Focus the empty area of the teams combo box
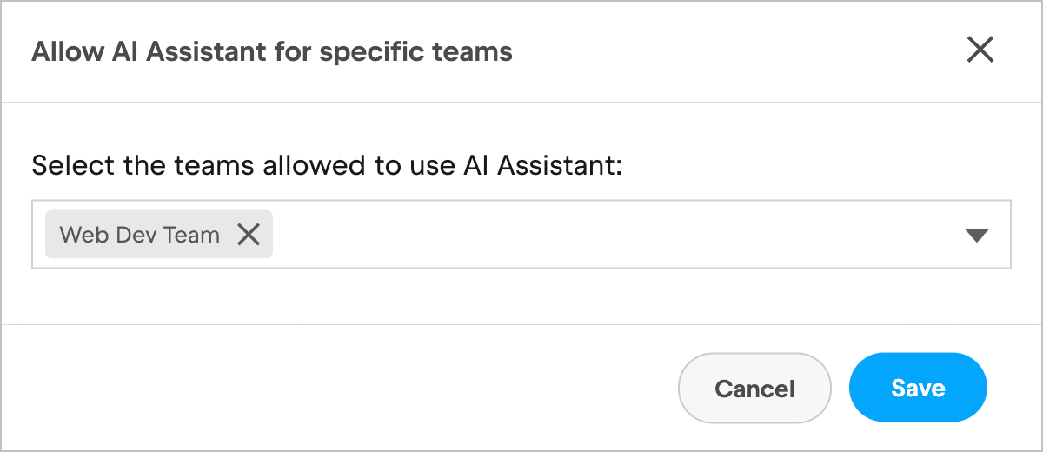The height and width of the screenshot is (452, 1043). (x=608, y=235)
